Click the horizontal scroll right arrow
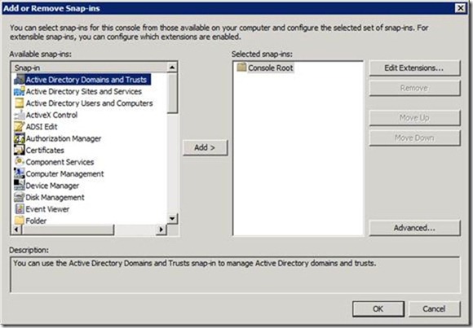 161,230
